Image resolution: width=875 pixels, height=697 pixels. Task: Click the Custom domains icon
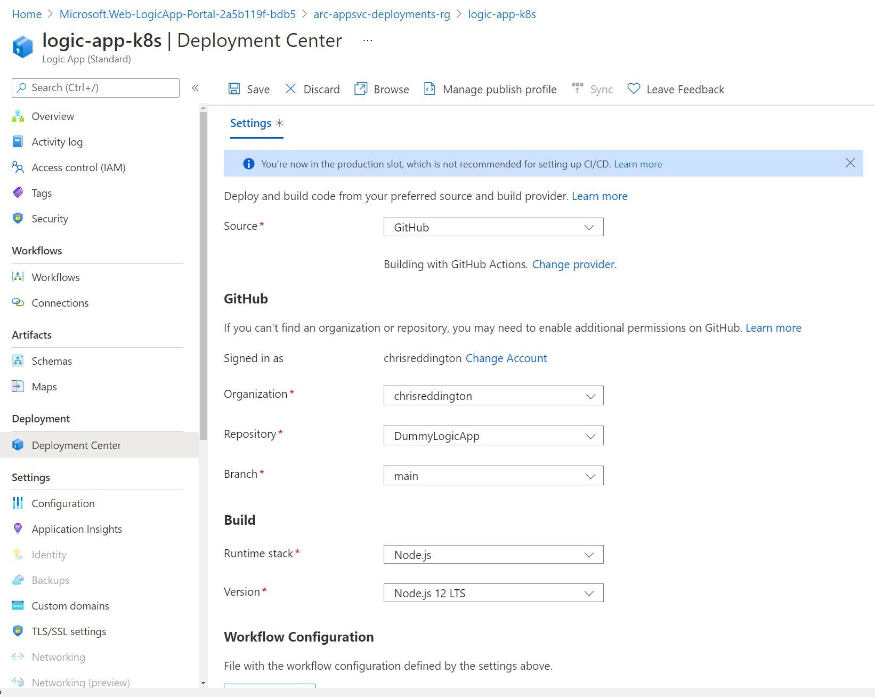pyautogui.click(x=18, y=605)
